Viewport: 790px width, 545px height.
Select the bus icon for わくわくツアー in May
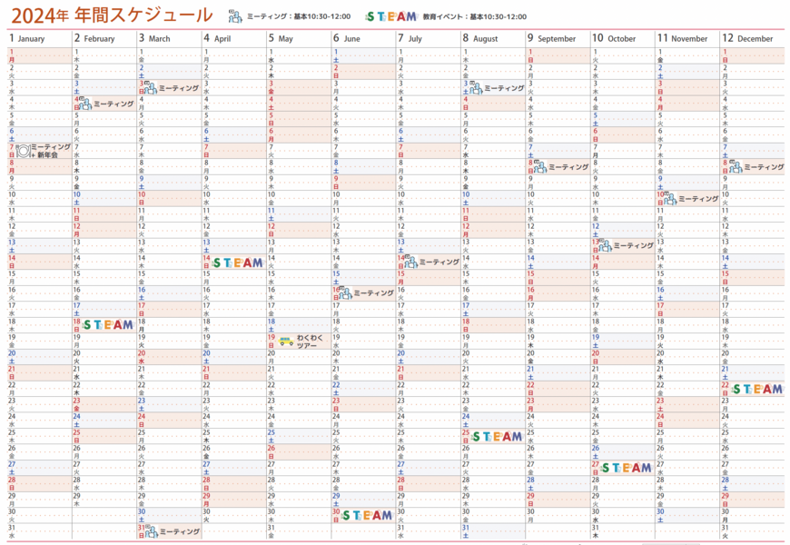tap(286, 342)
